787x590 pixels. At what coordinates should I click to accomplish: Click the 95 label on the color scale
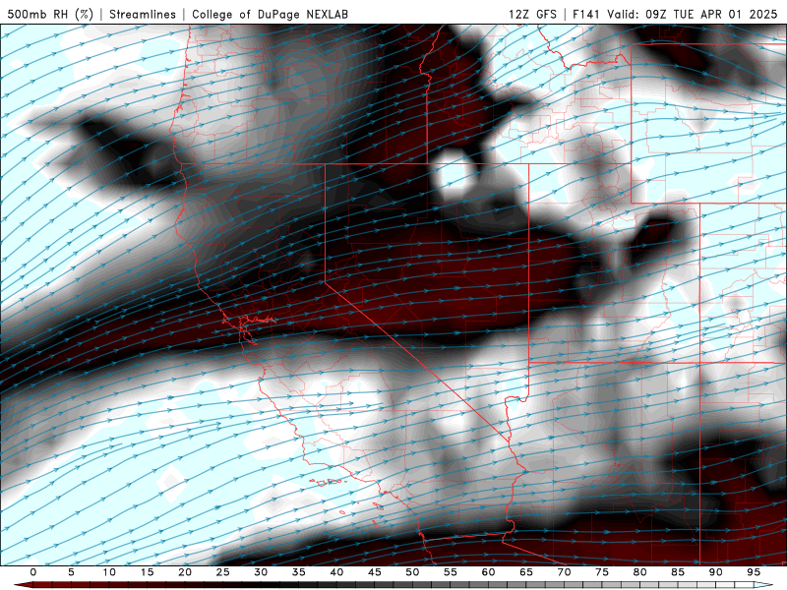pyautogui.click(x=754, y=572)
